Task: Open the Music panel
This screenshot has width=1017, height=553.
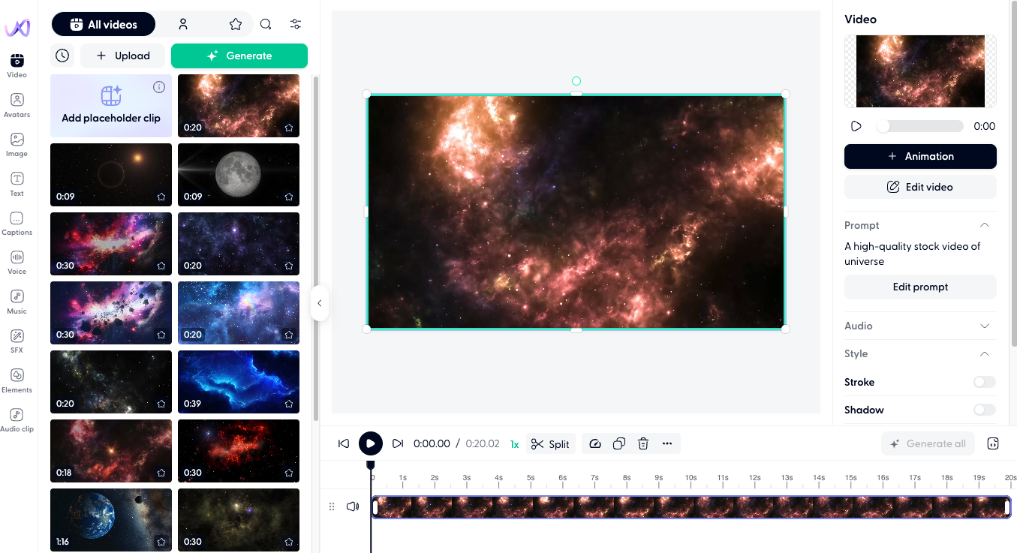Action: click(17, 300)
